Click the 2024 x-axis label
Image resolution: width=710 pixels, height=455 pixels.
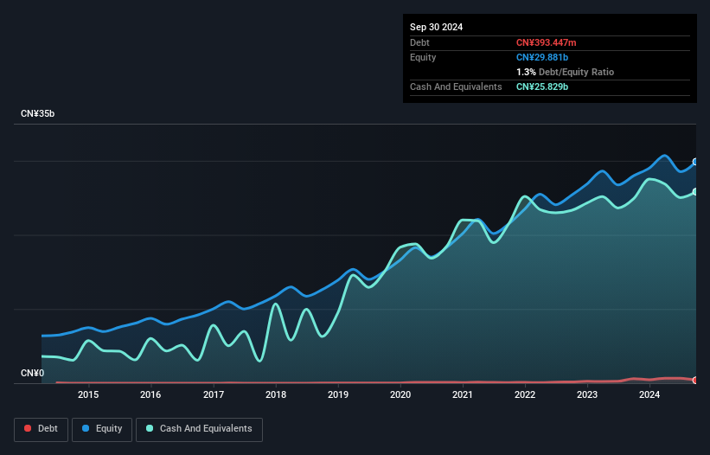pos(649,394)
